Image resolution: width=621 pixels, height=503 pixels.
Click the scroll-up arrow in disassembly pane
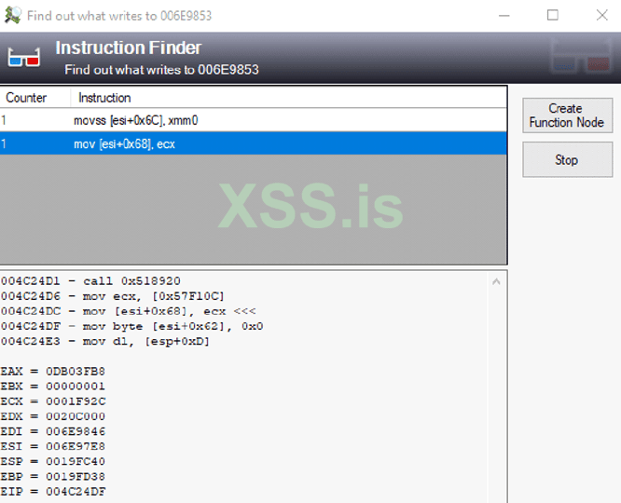[496, 282]
